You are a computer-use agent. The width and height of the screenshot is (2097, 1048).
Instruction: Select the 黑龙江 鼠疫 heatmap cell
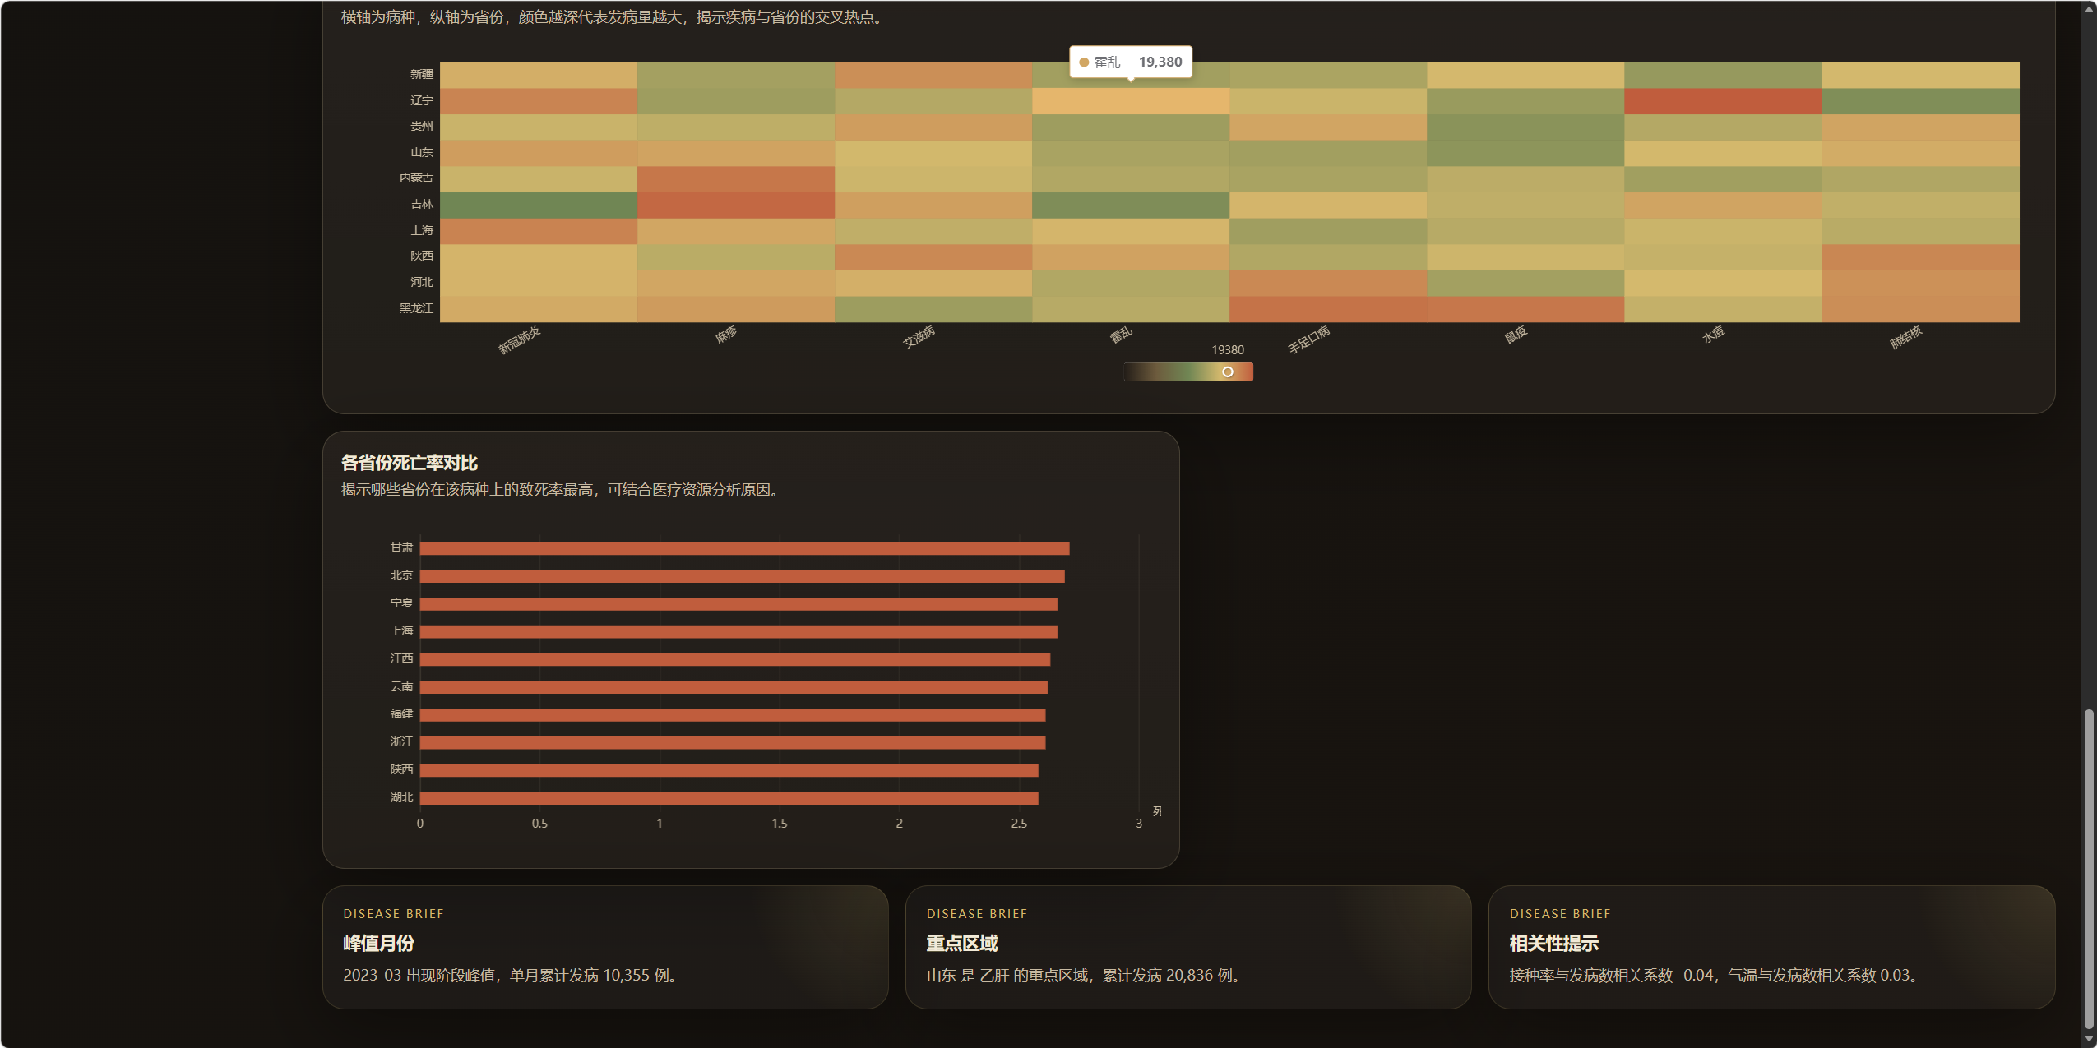1525,309
